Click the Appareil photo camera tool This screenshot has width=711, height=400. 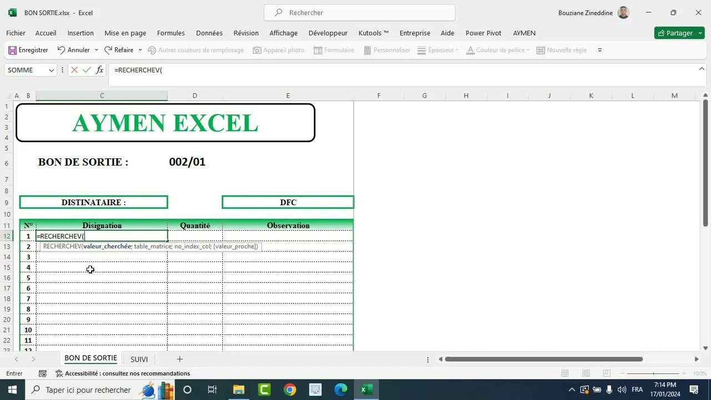click(278, 50)
